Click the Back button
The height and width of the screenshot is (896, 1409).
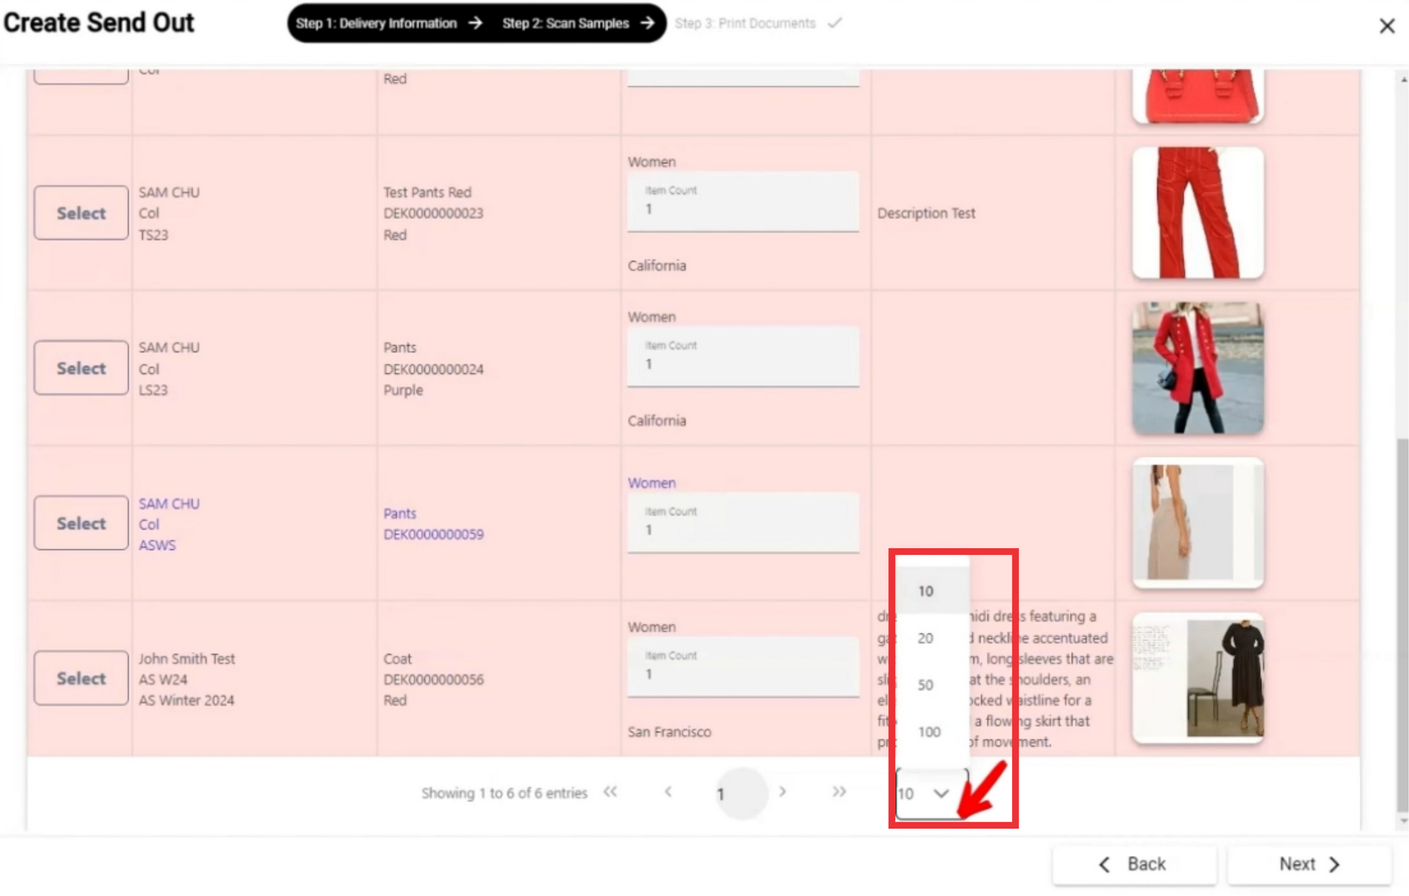1135,864
